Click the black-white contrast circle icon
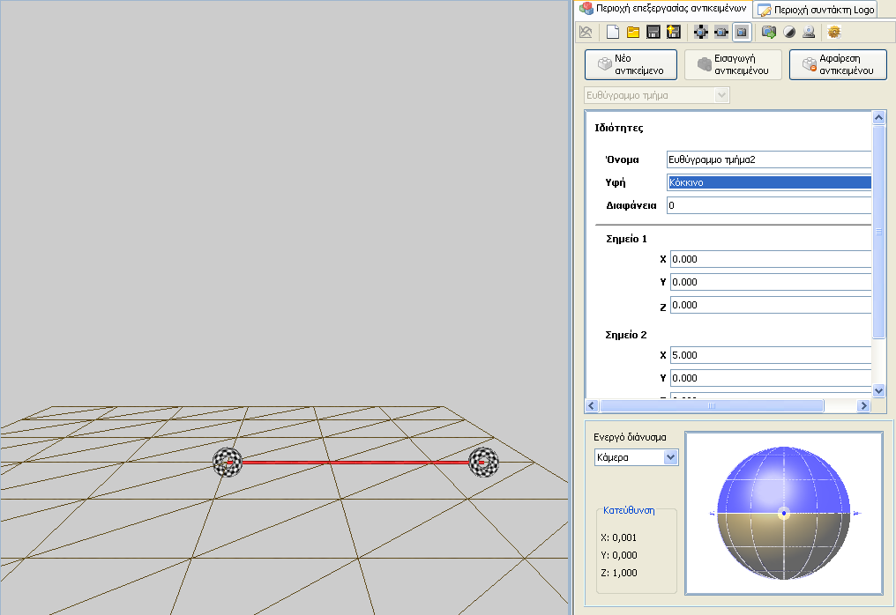The image size is (896, 615). click(789, 32)
